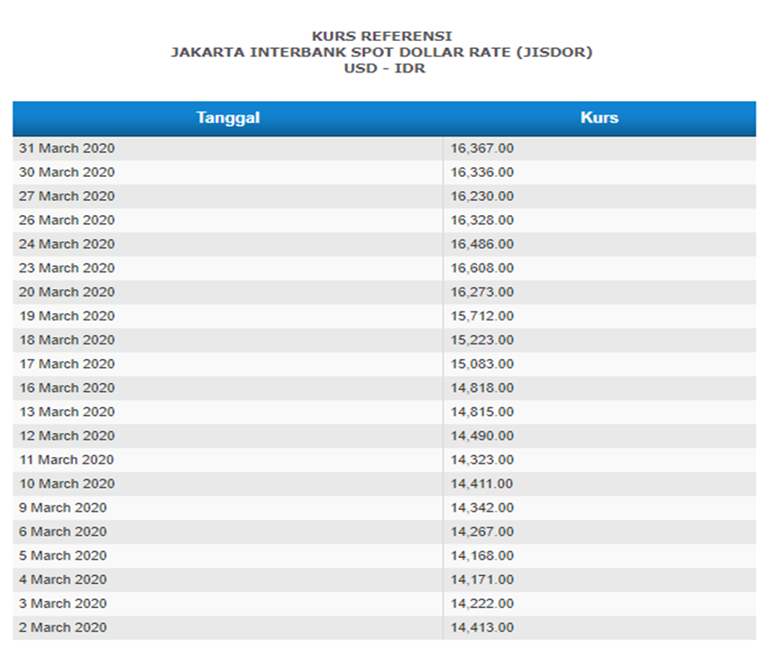768x650 pixels.
Task: Select the rate 14,815.00
Action: pos(482,412)
